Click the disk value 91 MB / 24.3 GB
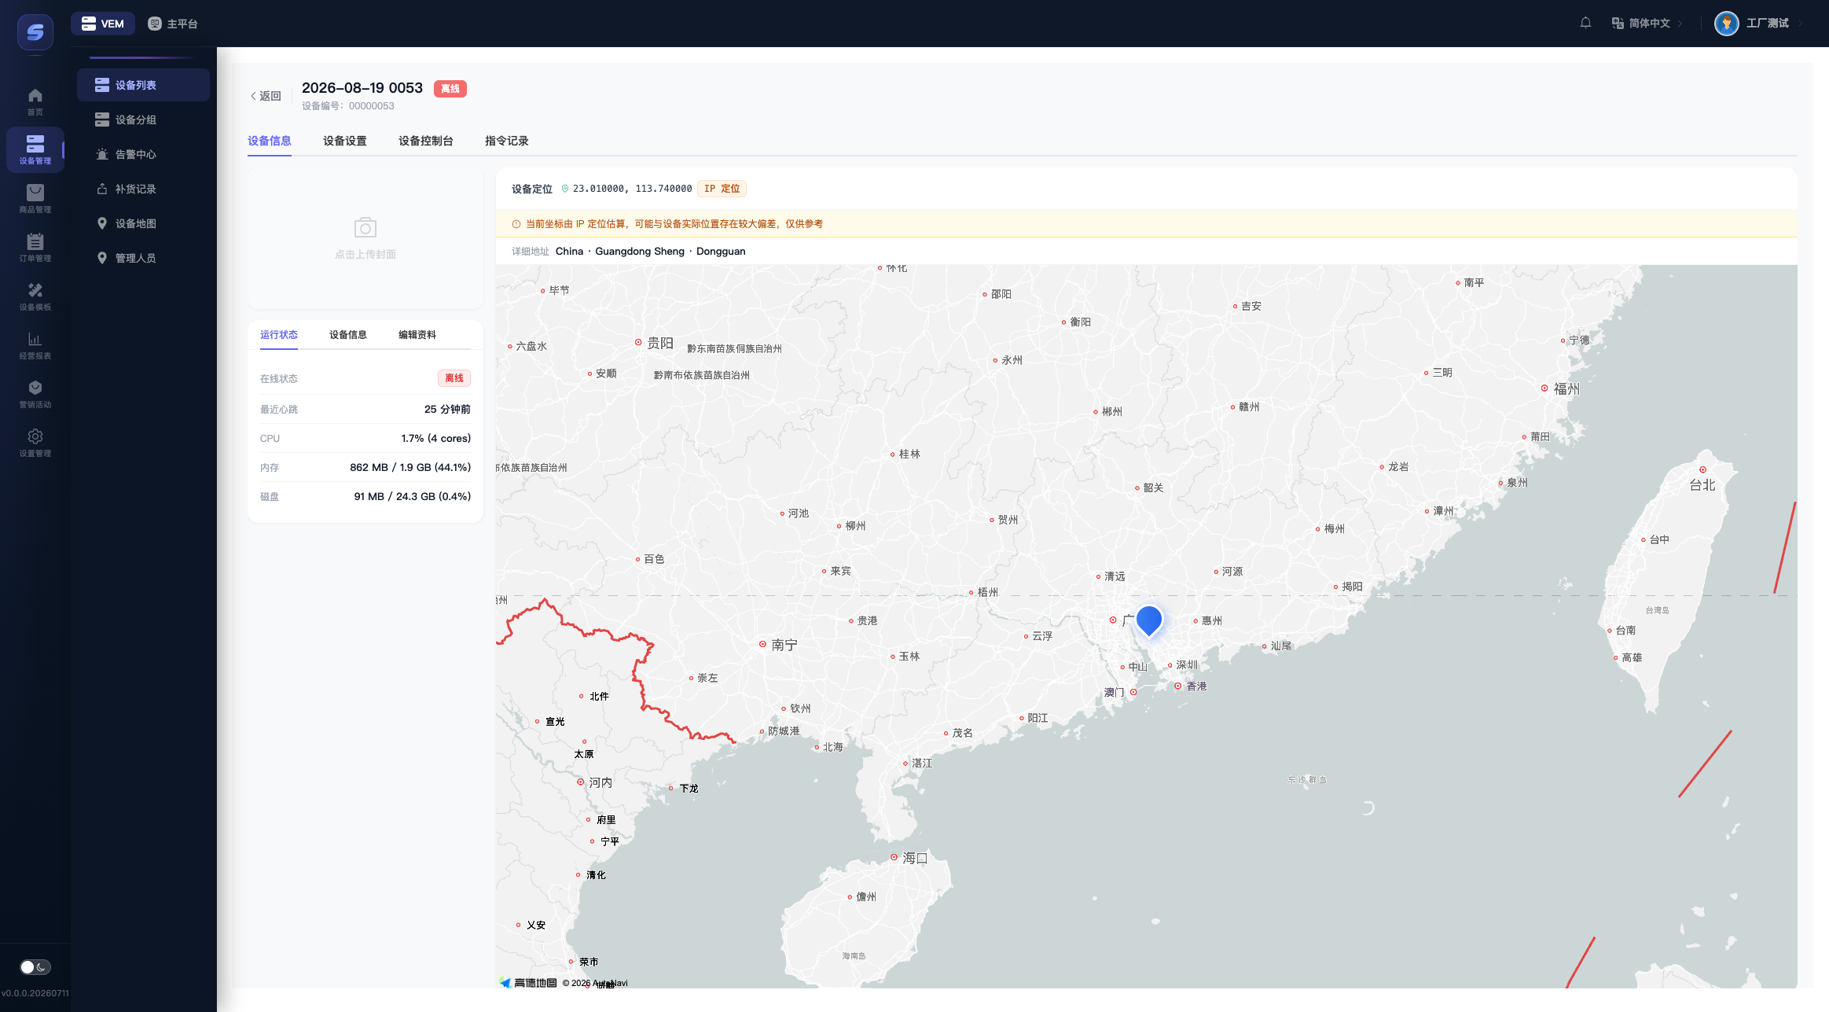The height and width of the screenshot is (1012, 1829). pos(413,497)
